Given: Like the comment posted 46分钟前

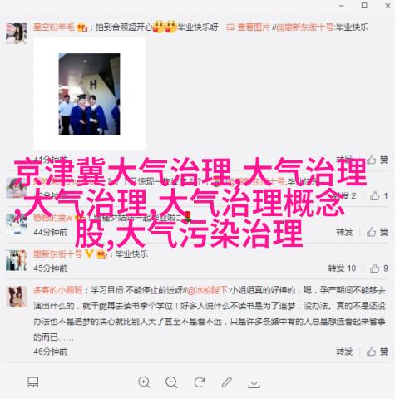Looking at the screenshot, I should pos(378,352).
